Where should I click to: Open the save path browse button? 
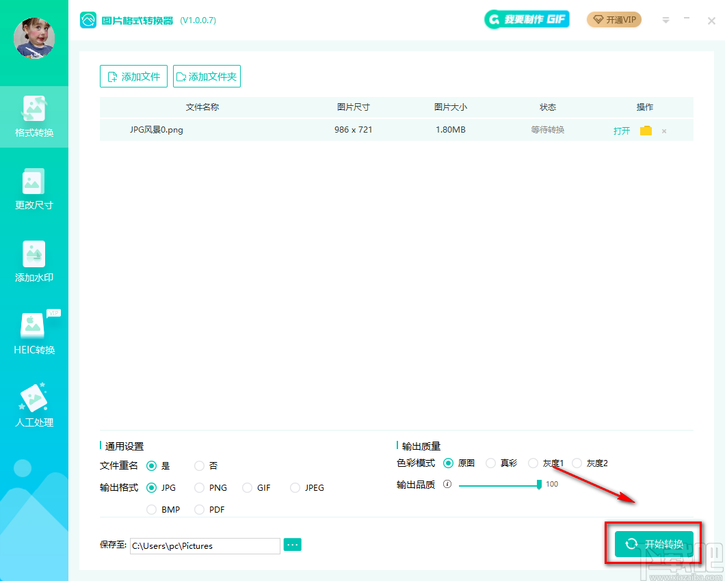pos(292,544)
